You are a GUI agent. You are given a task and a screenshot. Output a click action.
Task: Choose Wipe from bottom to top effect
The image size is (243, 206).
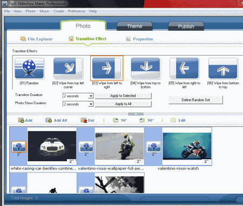point(223,68)
